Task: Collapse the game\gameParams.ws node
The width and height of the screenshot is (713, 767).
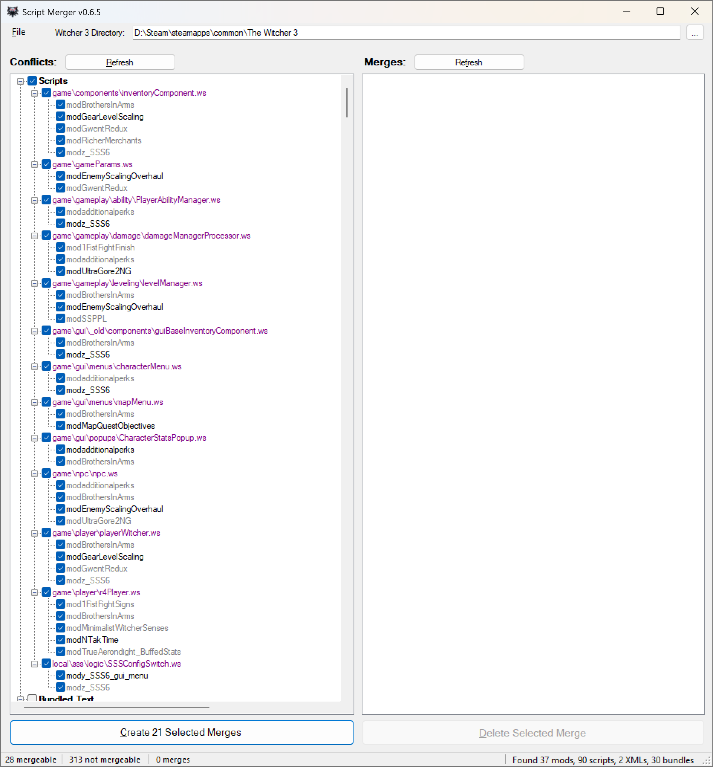Action: coord(34,164)
